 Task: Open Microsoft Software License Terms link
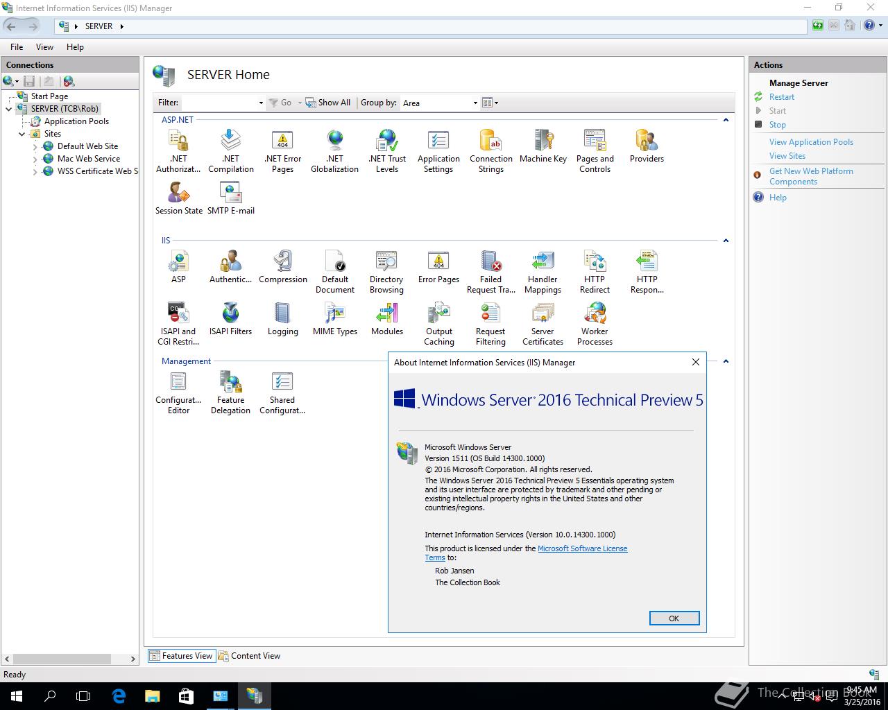(x=583, y=548)
